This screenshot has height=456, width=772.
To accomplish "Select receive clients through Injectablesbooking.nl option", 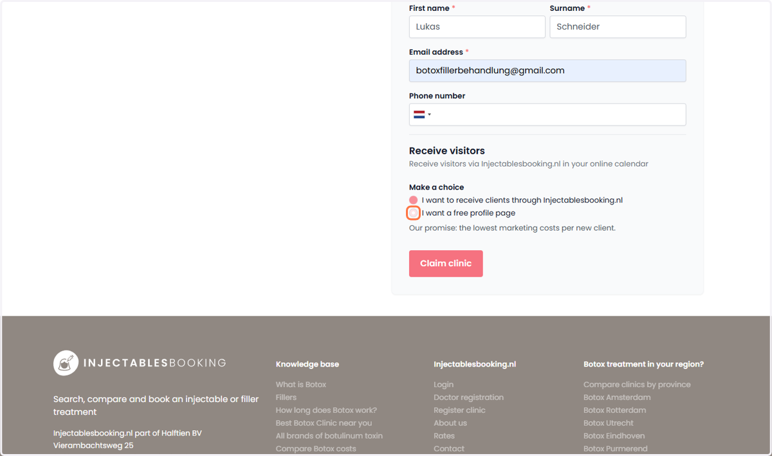I will 414,200.
